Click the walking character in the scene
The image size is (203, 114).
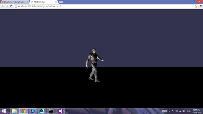(x=94, y=65)
